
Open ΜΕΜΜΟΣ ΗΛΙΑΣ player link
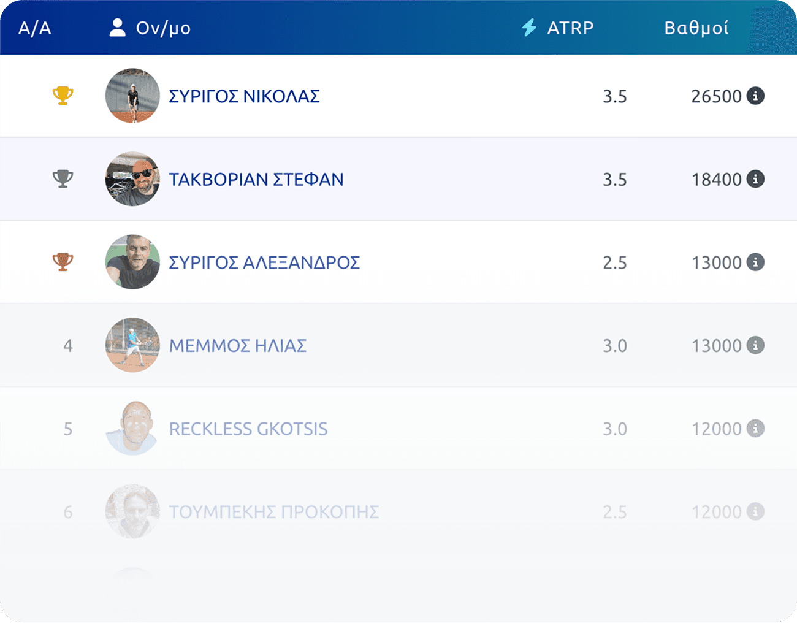pos(238,346)
